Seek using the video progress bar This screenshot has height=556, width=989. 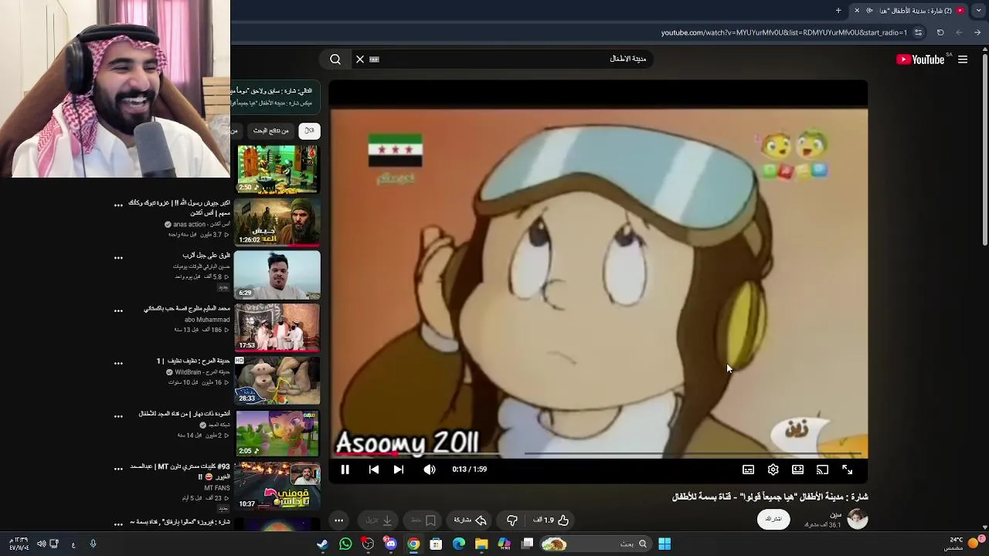pyautogui.click(x=598, y=454)
